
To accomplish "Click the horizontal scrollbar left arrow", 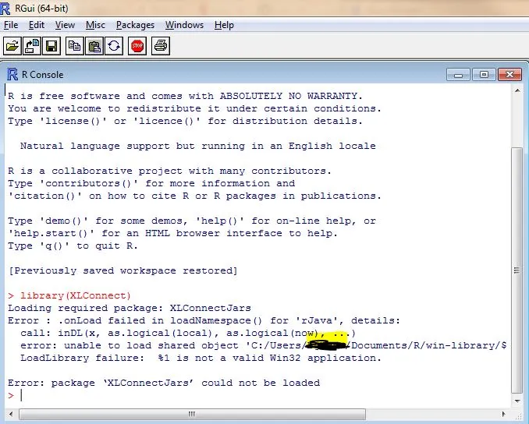I will click(11, 414).
